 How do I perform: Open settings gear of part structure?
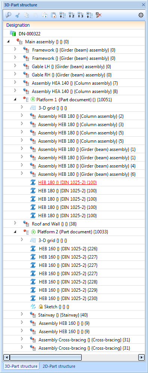point(141,15)
